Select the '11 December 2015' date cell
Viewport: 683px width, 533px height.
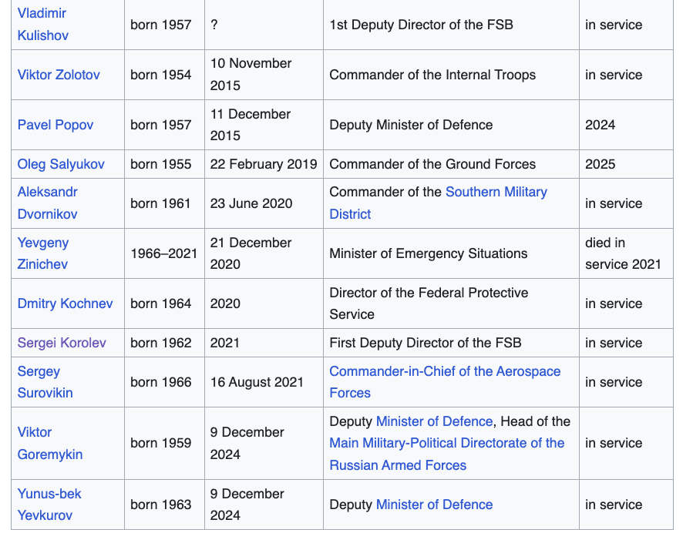264,125
